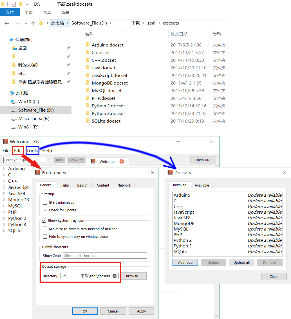Sort by 修改日期 column header

(x=179, y=34)
